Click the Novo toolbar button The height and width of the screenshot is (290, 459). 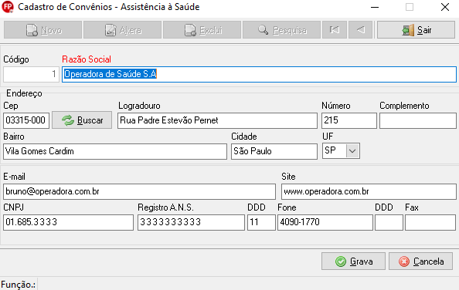(x=42, y=30)
